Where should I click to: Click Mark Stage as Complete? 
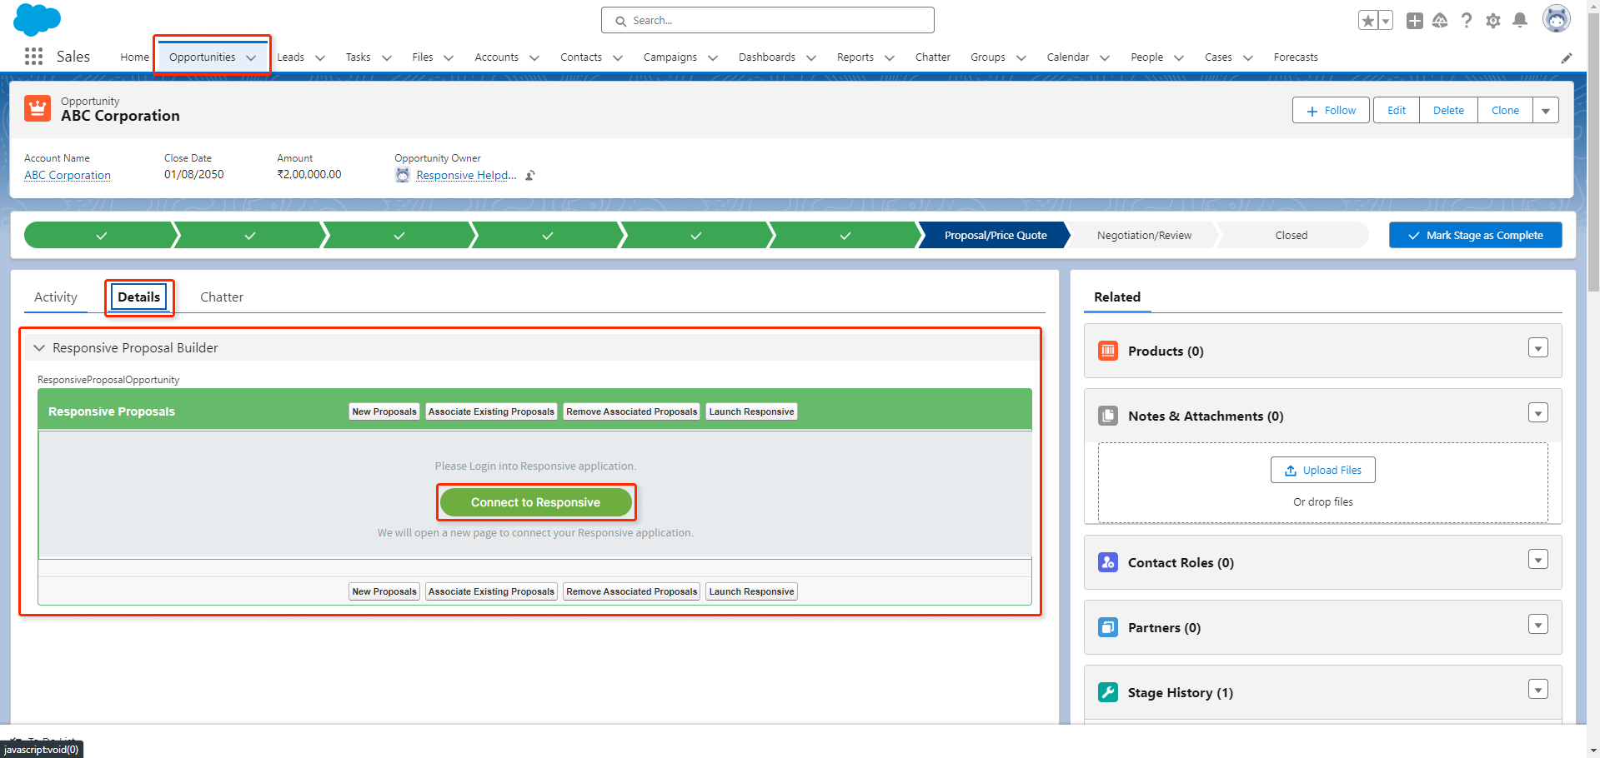1475,235
